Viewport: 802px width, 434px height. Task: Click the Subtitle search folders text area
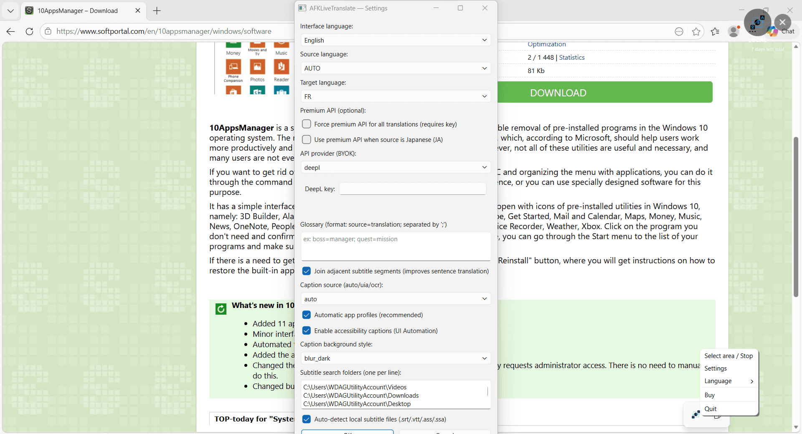pos(396,395)
